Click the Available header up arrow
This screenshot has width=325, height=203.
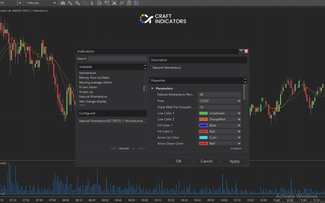coord(145,65)
